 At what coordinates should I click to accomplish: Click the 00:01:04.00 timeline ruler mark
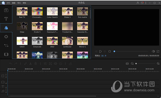(x=46, y=69)
